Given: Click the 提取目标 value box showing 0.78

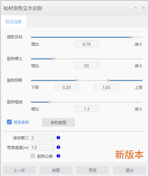Looking at the screenshot, I should [87, 44].
